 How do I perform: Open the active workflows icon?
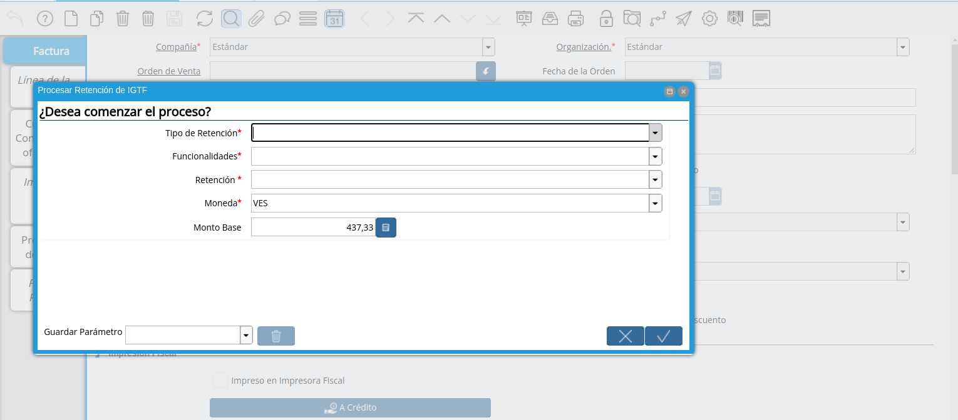[657, 19]
